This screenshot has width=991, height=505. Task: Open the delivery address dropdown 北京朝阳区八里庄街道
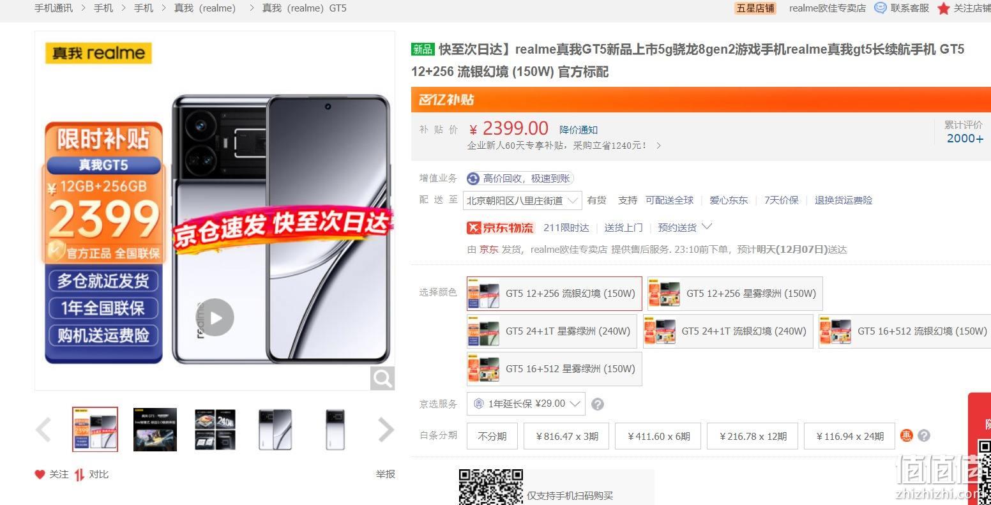pyautogui.click(x=522, y=200)
